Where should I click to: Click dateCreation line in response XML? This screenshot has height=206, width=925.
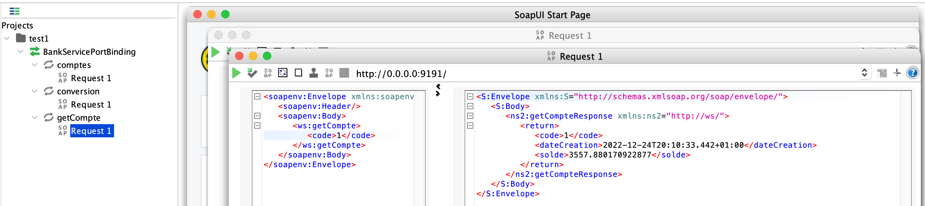(x=675, y=145)
